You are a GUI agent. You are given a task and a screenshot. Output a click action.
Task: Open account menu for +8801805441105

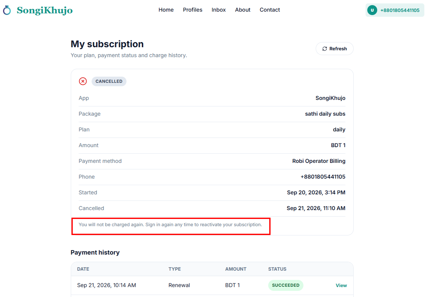point(395,10)
